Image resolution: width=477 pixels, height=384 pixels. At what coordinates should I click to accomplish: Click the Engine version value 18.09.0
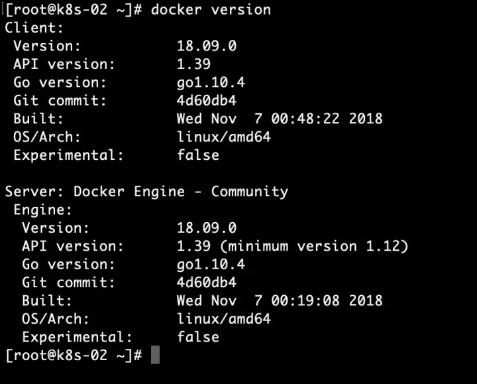coord(207,228)
